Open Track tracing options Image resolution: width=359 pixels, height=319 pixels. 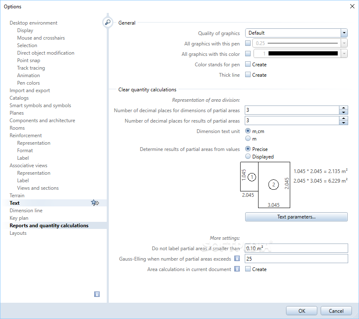[31, 68]
